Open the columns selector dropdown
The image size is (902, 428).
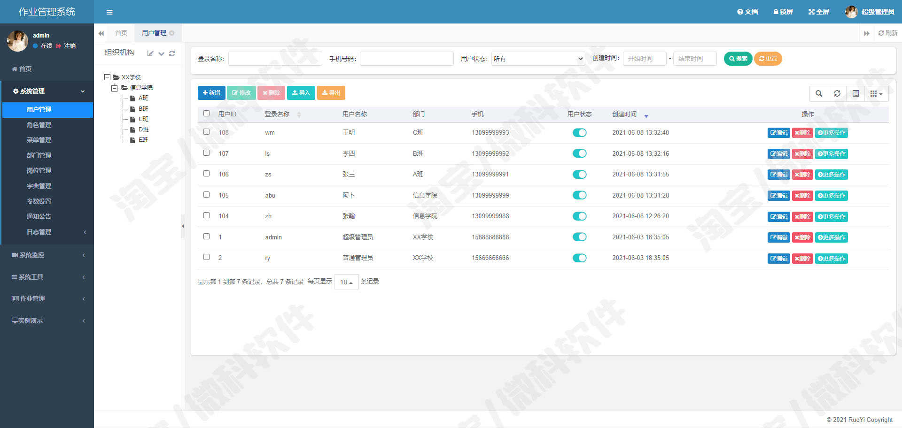pos(876,94)
